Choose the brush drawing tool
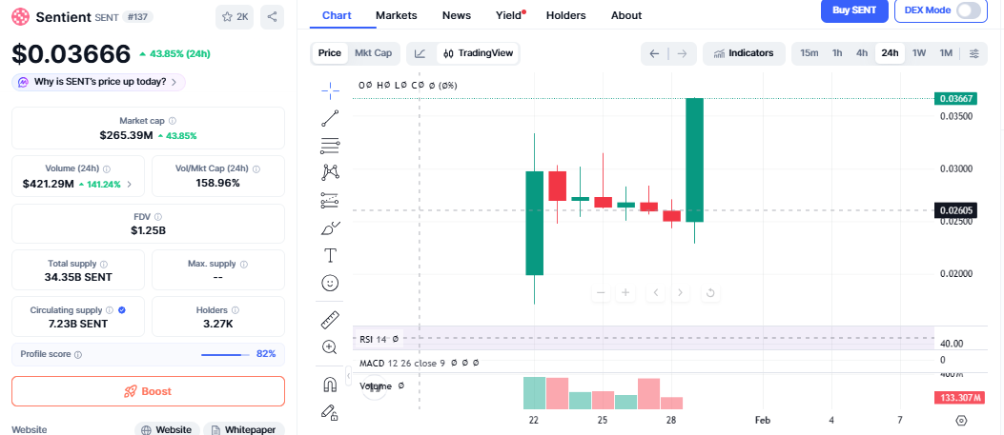This screenshot has width=1004, height=435. [x=330, y=228]
